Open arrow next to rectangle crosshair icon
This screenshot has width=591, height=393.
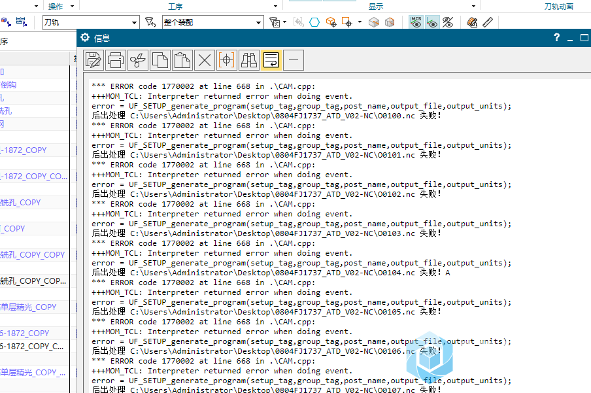coord(360,22)
